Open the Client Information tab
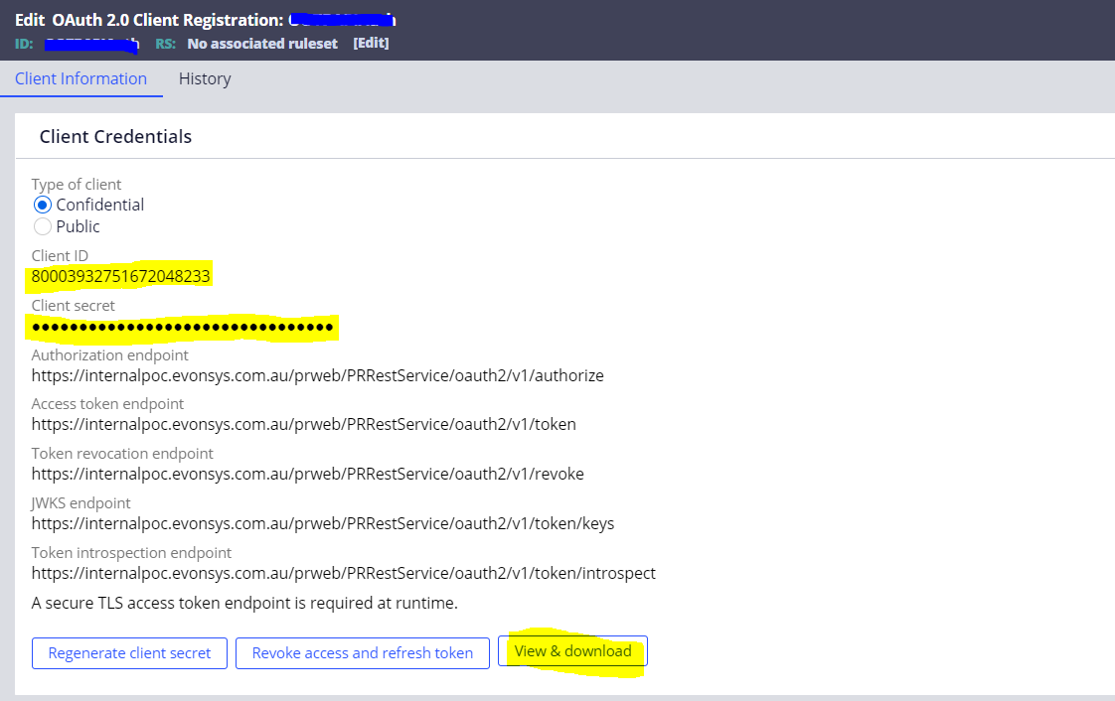 click(x=81, y=78)
